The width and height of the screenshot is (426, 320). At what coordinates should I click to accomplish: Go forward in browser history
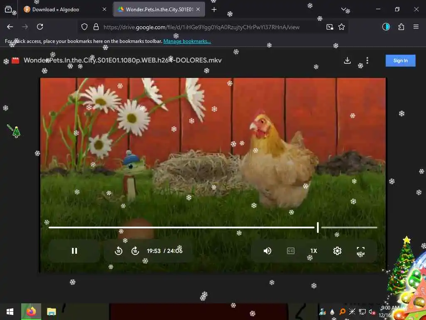(x=25, y=27)
